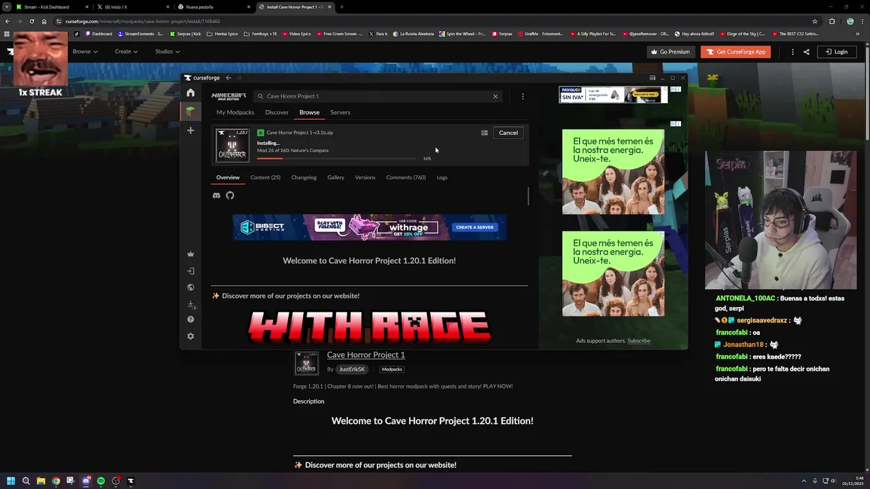Open the Versions tab
Viewport: 870px width, 489px height.
click(365, 177)
